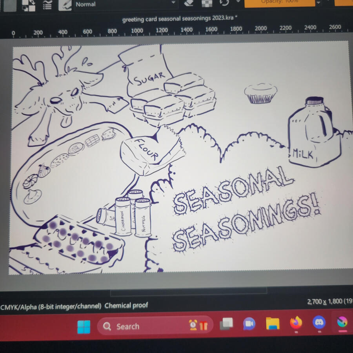Click the horizontal ruler at 1000
Viewport: 353px width, 353px height.
point(137,31)
